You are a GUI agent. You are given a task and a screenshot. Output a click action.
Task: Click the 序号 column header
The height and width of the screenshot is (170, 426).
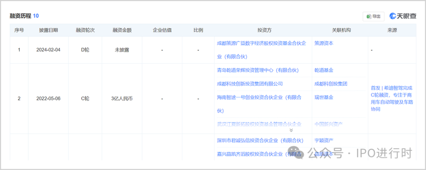(19, 30)
